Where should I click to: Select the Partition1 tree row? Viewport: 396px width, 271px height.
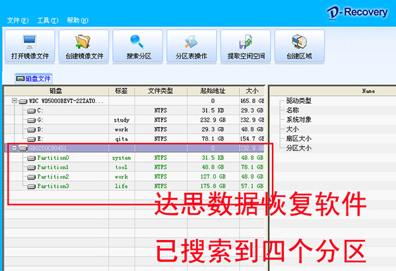click(135, 167)
